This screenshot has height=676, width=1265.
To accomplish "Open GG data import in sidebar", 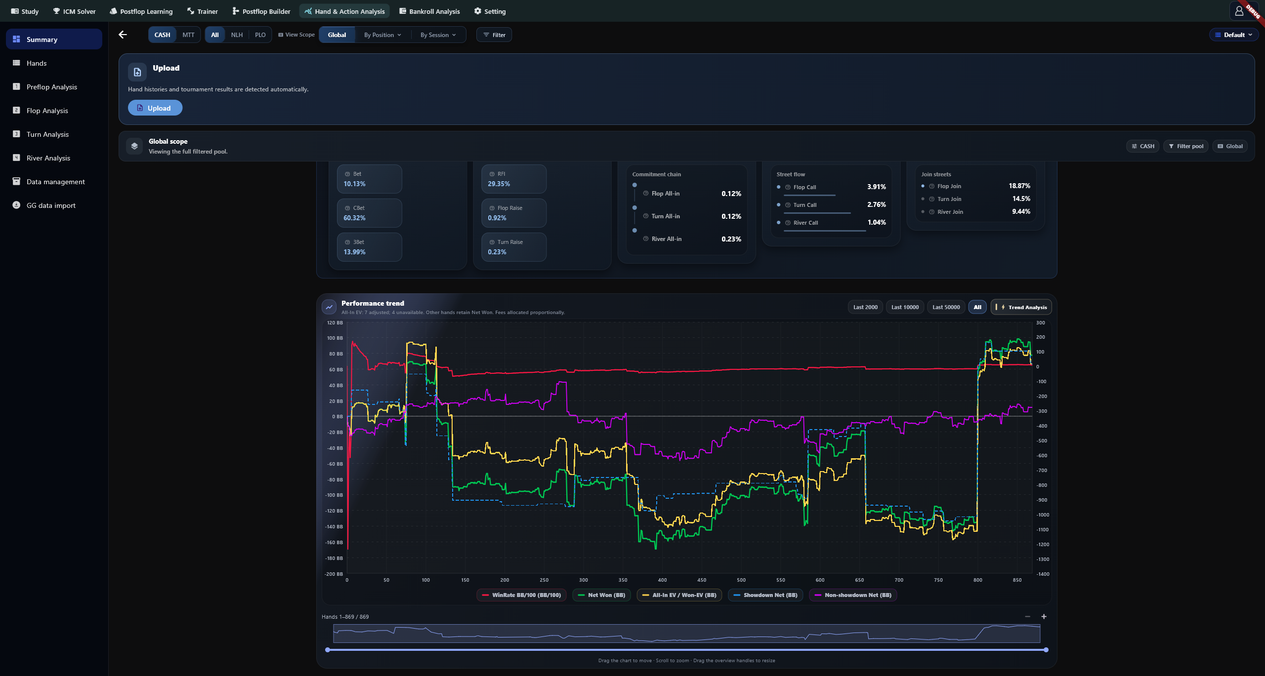I will coord(54,205).
